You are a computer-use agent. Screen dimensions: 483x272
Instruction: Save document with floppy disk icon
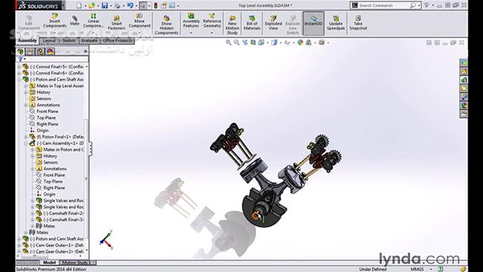pos(105,5)
